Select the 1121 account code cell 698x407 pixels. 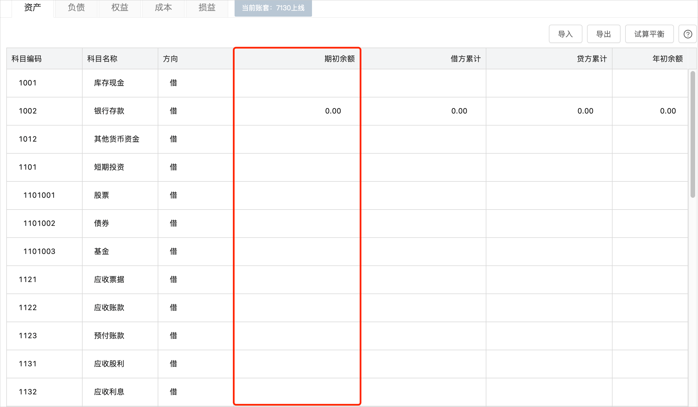44,280
